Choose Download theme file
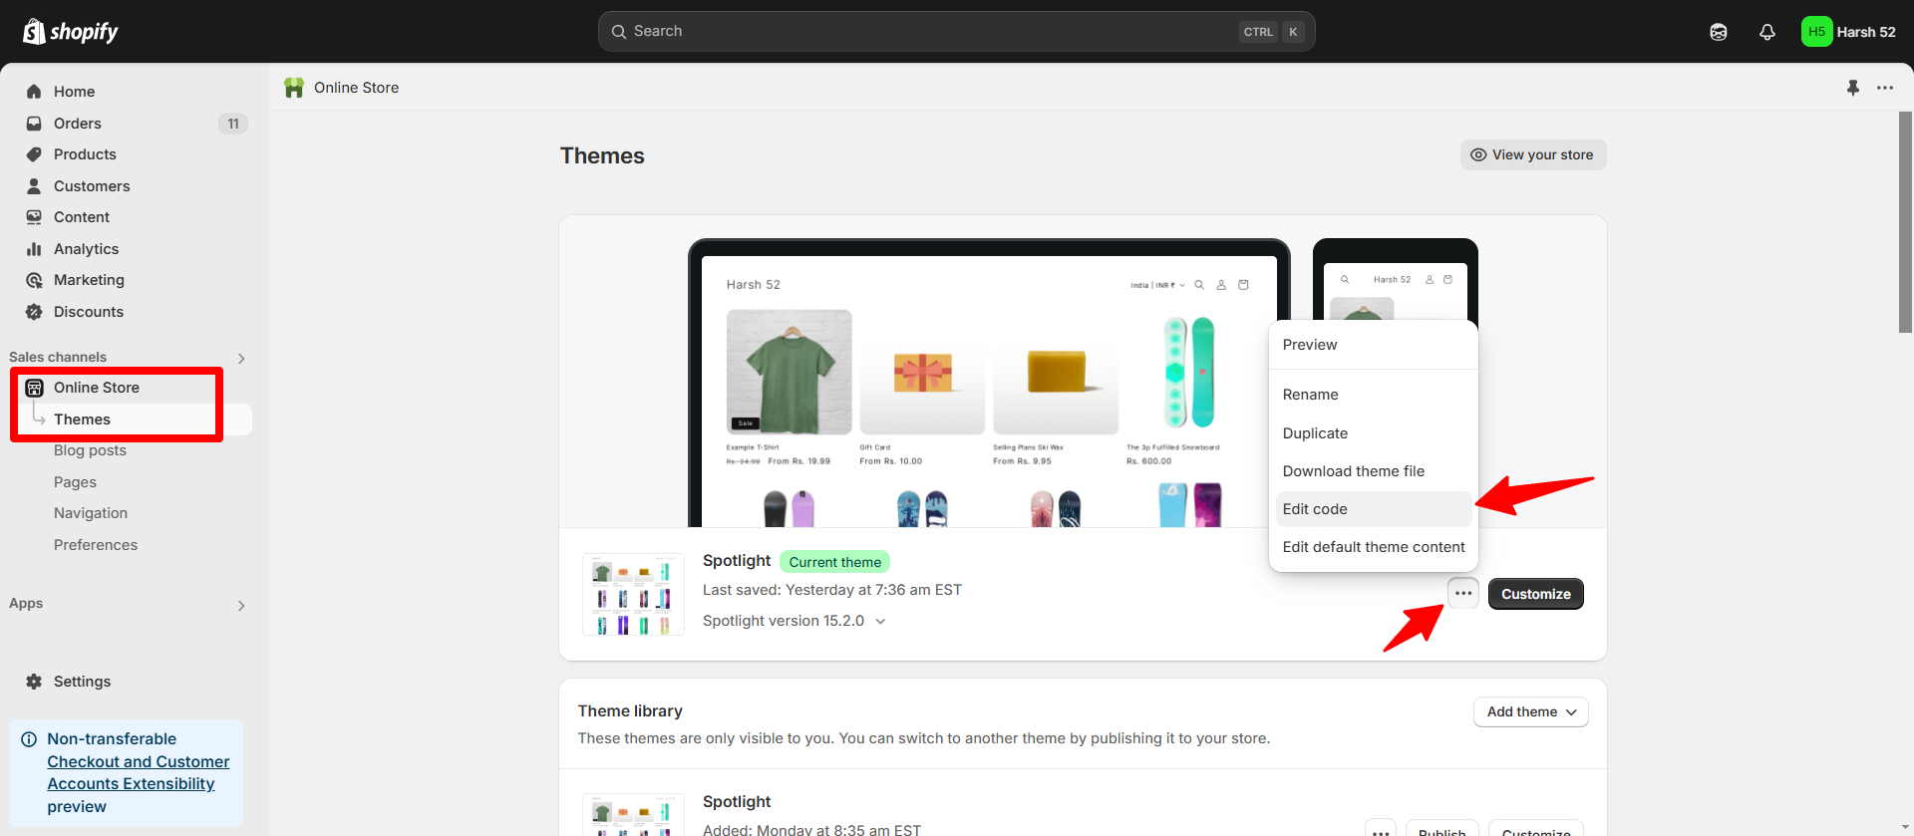The image size is (1914, 836). click(x=1374, y=471)
